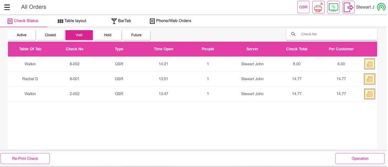Click the green monitor display icon
388x167 pixels.
pos(333,7)
